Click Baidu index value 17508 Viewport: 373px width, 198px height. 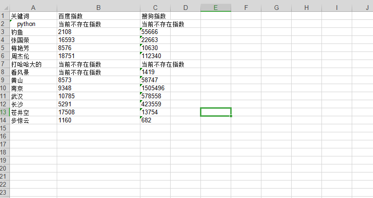click(98, 112)
